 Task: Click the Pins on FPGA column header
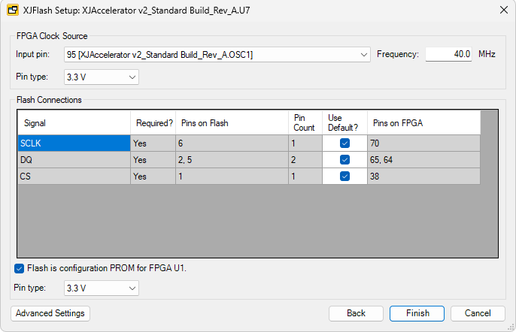click(x=423, y=123)
